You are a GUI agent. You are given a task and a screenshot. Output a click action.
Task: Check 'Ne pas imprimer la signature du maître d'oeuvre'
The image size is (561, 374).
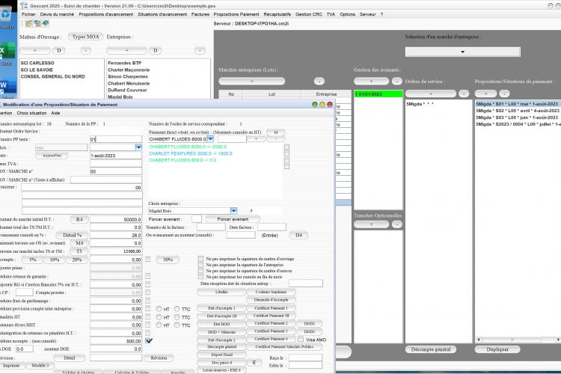click(x=200, y=271)
